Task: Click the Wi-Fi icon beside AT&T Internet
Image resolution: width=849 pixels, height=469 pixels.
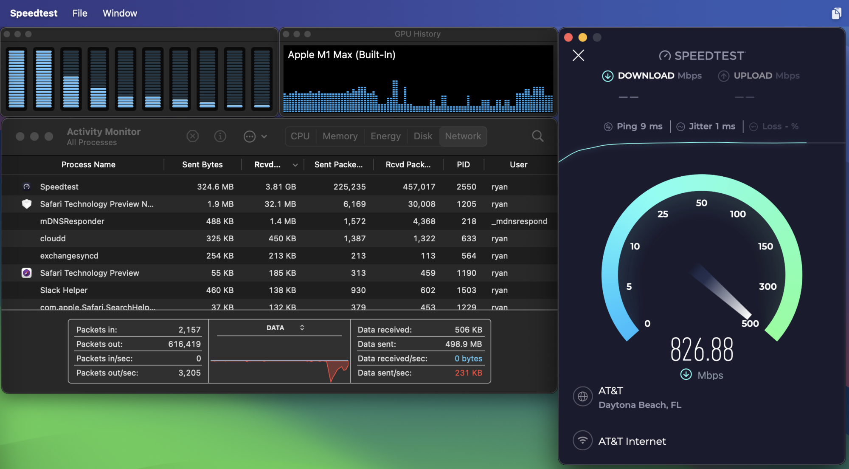Action: click(x=583, y=441)
